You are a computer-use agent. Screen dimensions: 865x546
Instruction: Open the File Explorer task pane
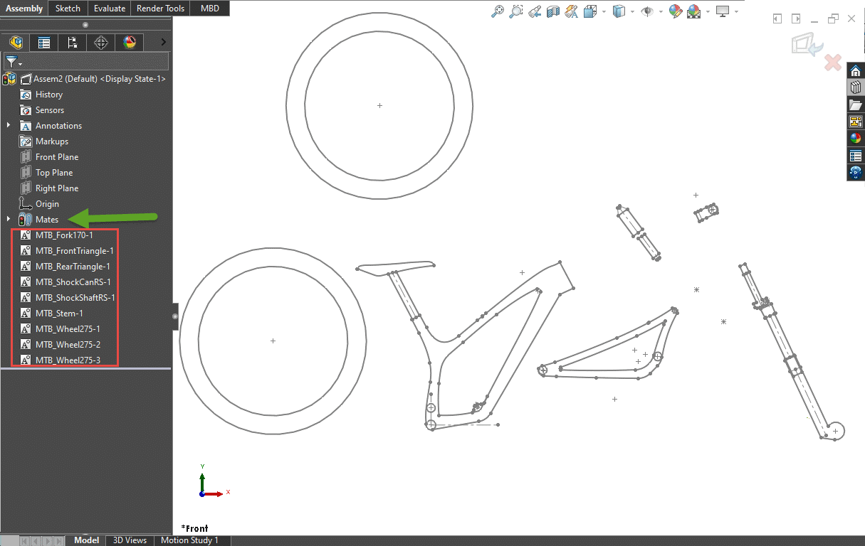[x=856, y=105]
